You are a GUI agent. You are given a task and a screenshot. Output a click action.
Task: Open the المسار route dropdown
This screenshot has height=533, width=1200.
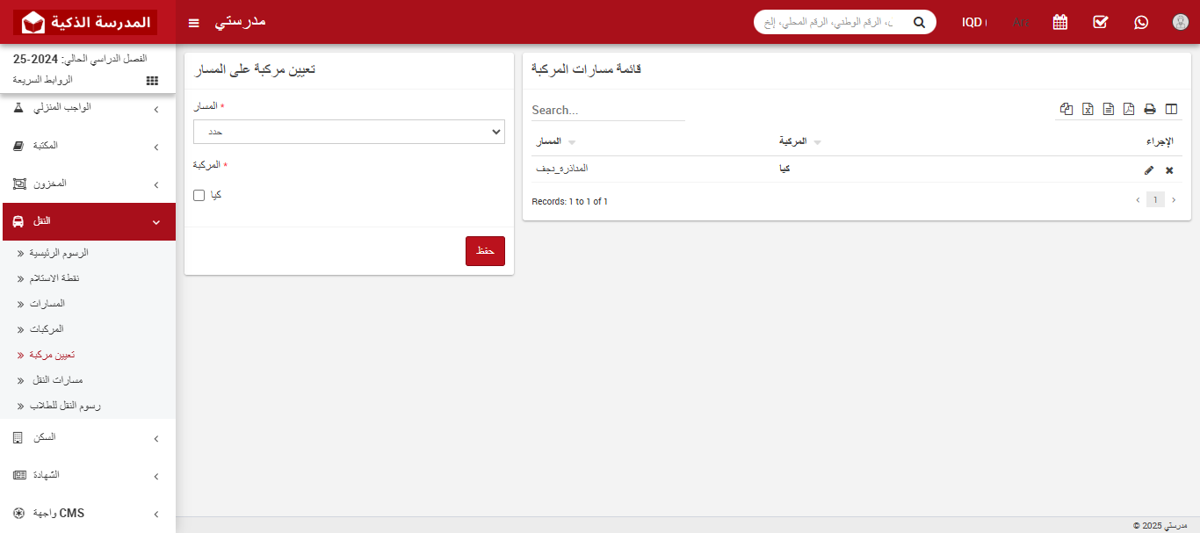(349, 131)
